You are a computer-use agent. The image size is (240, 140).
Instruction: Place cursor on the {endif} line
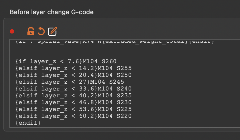coord(28,123)
